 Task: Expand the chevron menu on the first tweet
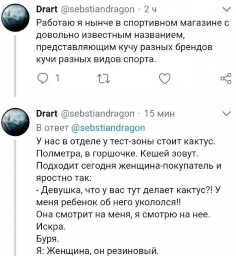pos(225,9)
